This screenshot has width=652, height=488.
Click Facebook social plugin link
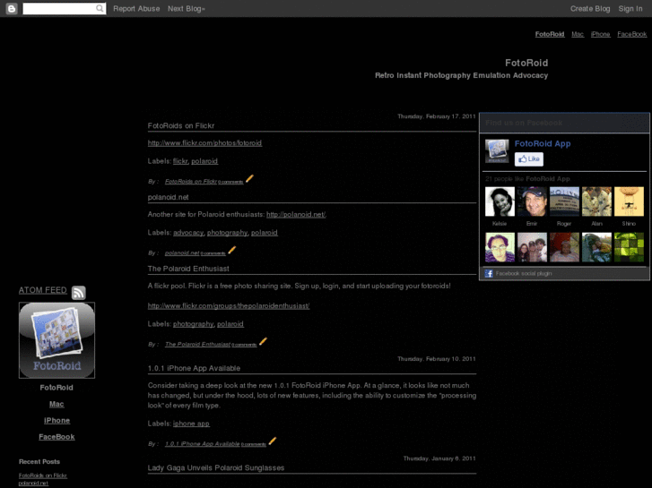click(524, 273)
